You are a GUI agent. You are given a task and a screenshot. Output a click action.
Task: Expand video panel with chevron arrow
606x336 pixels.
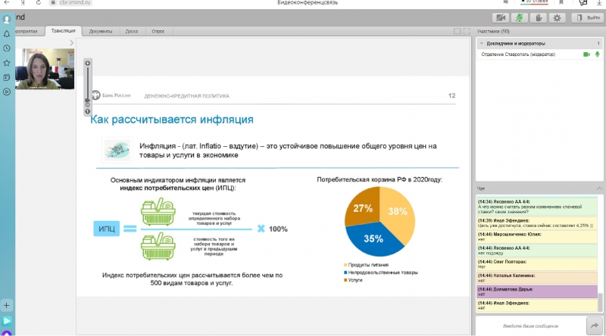(71, 43)
